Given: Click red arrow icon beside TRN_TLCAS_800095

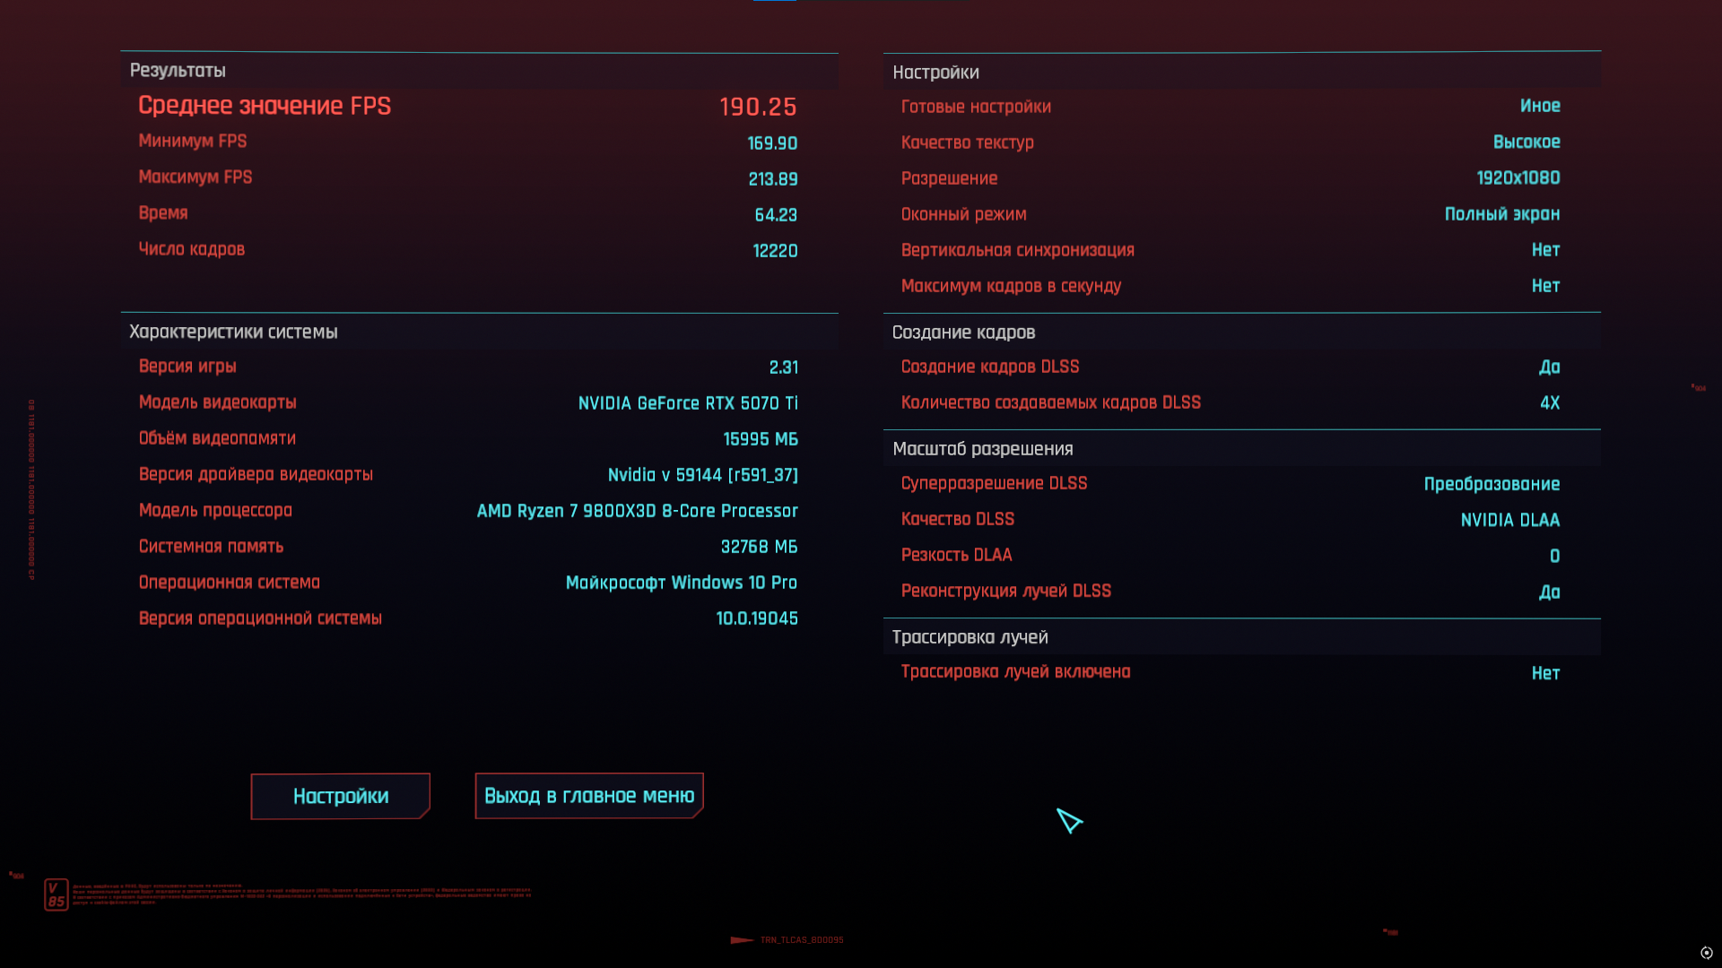Looking at the screenshot, I should coord(742,940).
